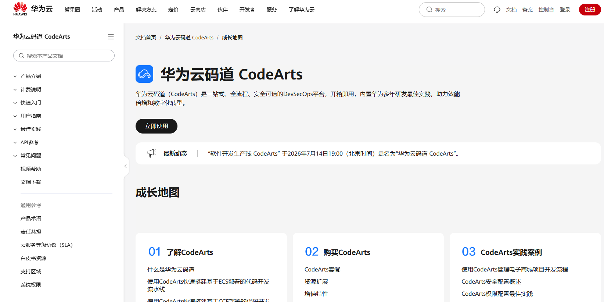Image resolution: width=604 pixels, height=302 pixels.
Task: Open the 文档 link in top bar
Action: point(511,10)
